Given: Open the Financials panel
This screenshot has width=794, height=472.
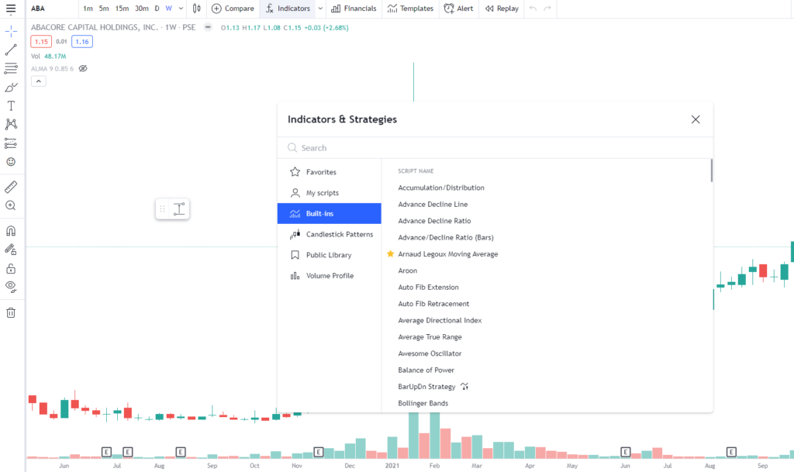Looking at the screenshot, I should point(354,9).
